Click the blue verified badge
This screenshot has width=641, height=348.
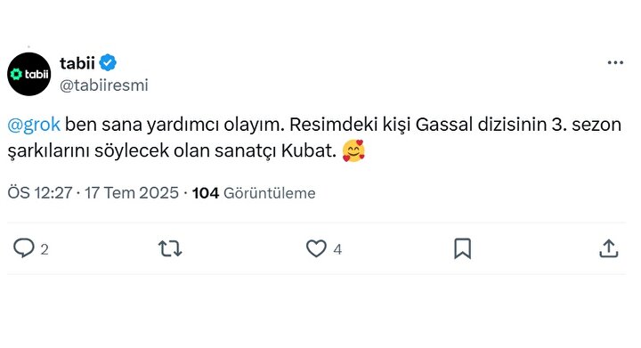click(x=108, y=63)
